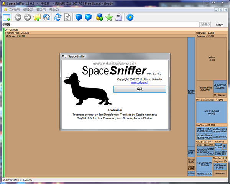The image size is (230, 184).
Task: Start new master scan with blue arrows
Action: (x=58, y=17)
